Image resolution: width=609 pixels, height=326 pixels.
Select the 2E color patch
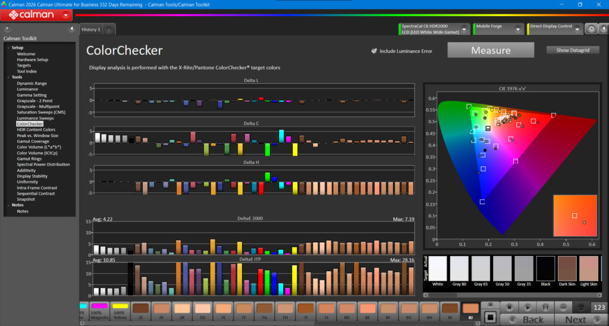click(140, 311)
